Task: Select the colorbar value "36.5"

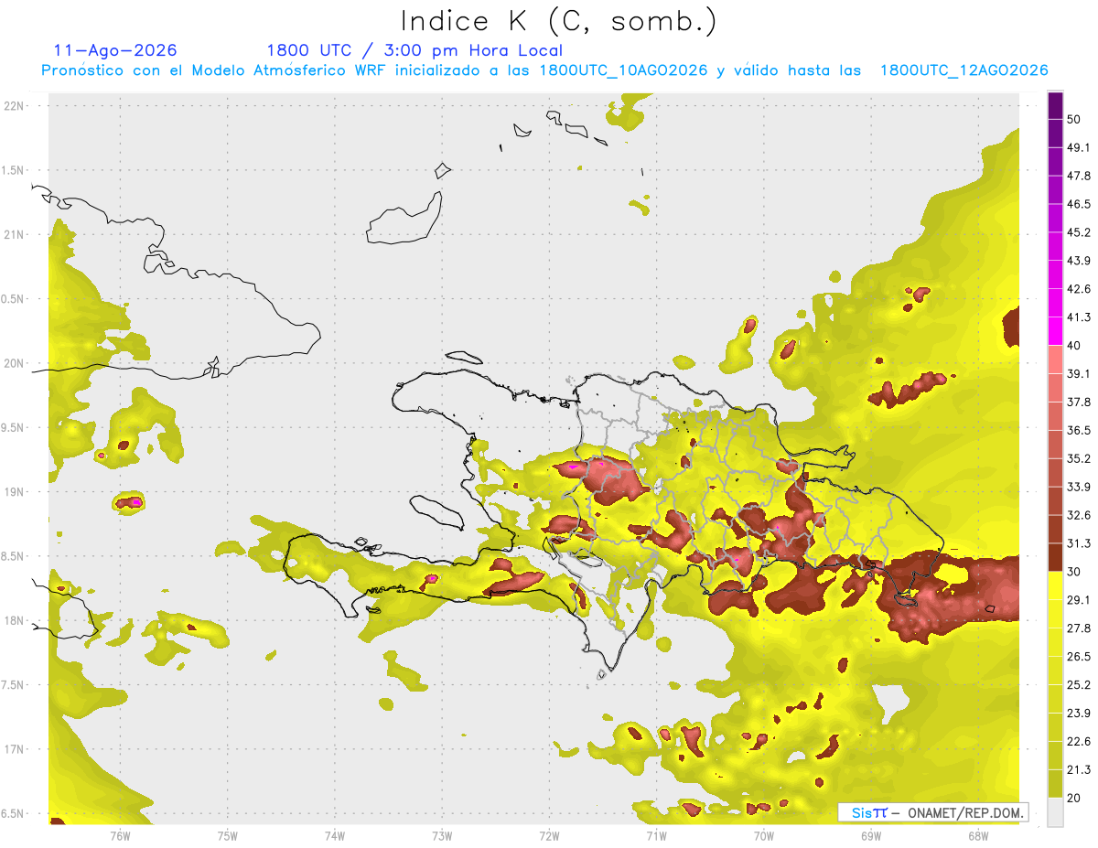Action: (1078, 430)
